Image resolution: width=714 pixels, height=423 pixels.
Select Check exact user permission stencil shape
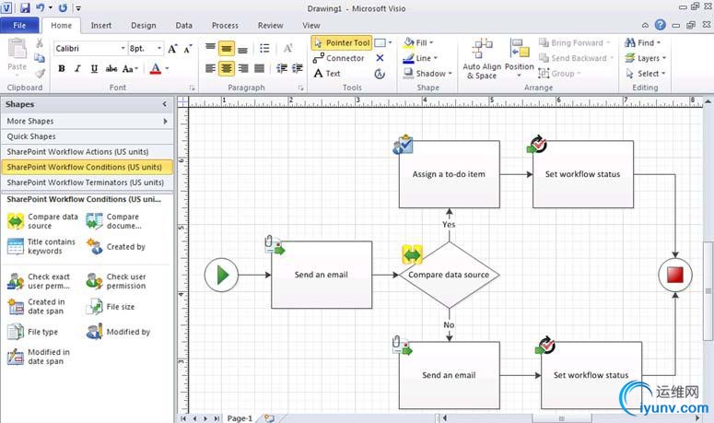pyautogui.click(x=39, y=281)
